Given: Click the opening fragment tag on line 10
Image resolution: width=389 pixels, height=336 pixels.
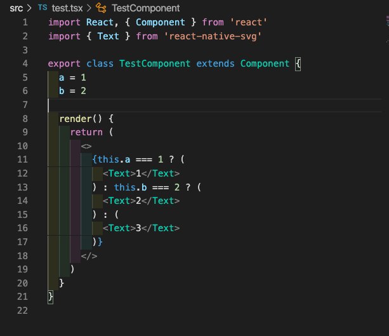Looking at the screenshot, I should point(86,146).
